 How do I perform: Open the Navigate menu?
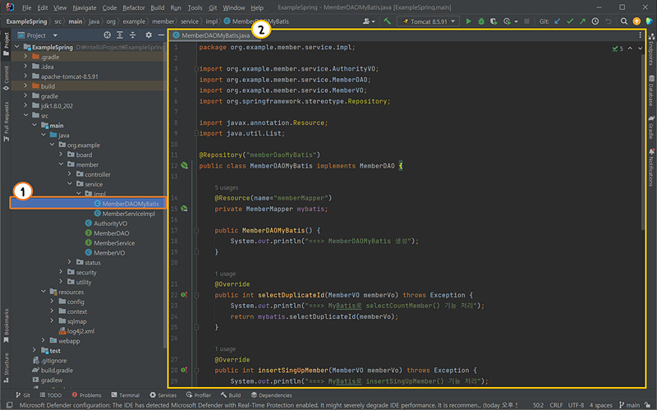tap(85, 7)
